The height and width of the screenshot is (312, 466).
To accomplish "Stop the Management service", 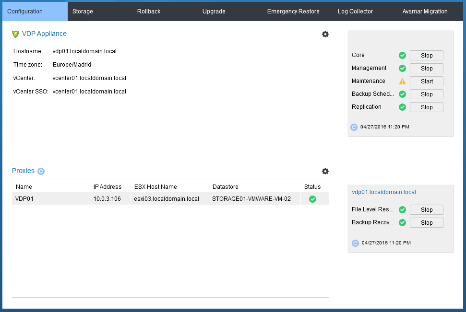I will click(x=427, y=68).
